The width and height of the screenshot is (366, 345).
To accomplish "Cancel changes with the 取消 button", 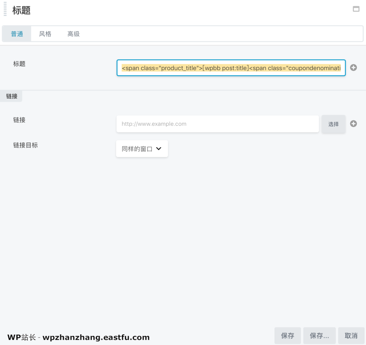I will coord(351,336).
